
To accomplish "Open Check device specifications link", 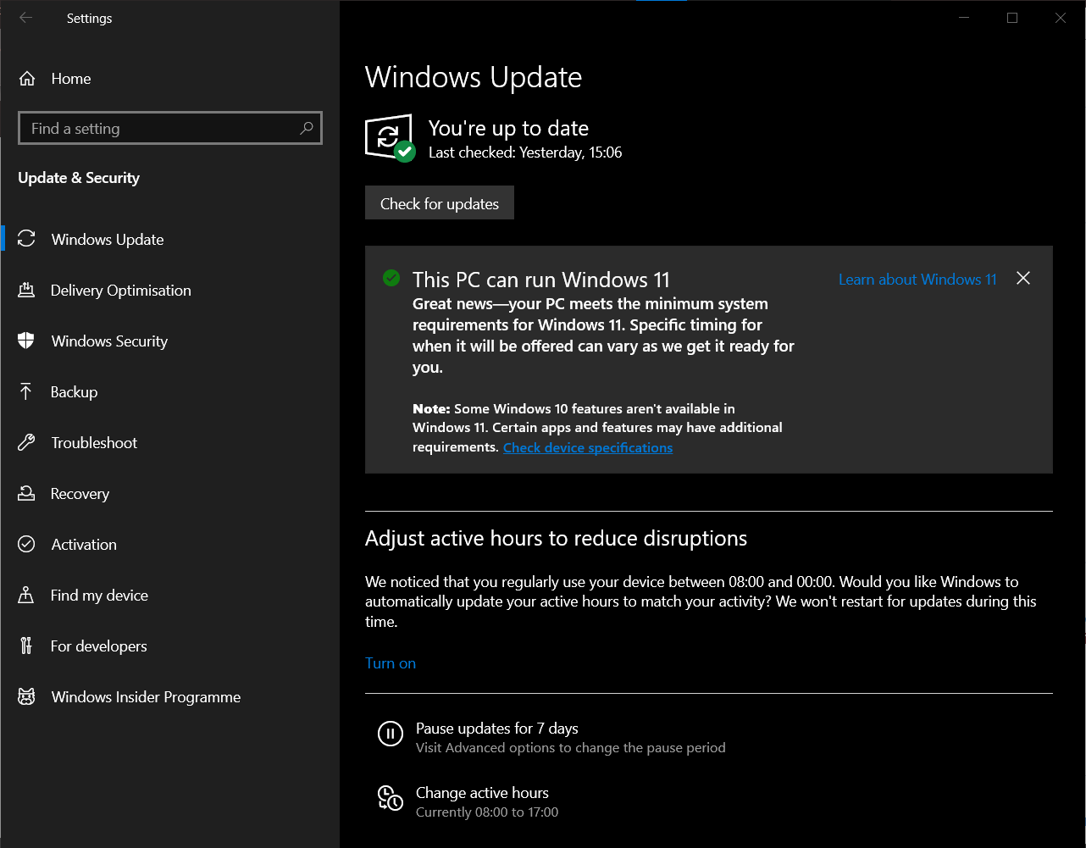I will [x=588, y=447].
